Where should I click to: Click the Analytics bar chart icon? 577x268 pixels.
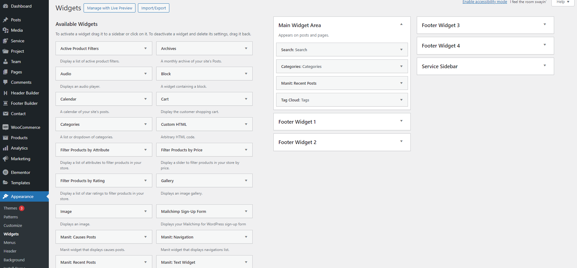5,148
